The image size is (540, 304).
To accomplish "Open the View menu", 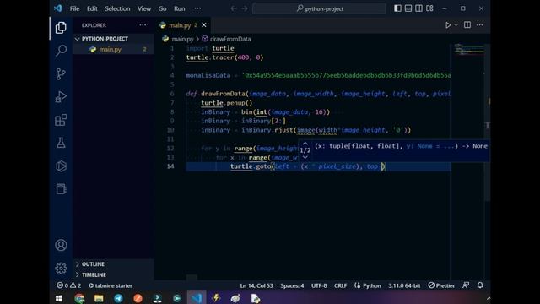I will click(x=144, y=8).
